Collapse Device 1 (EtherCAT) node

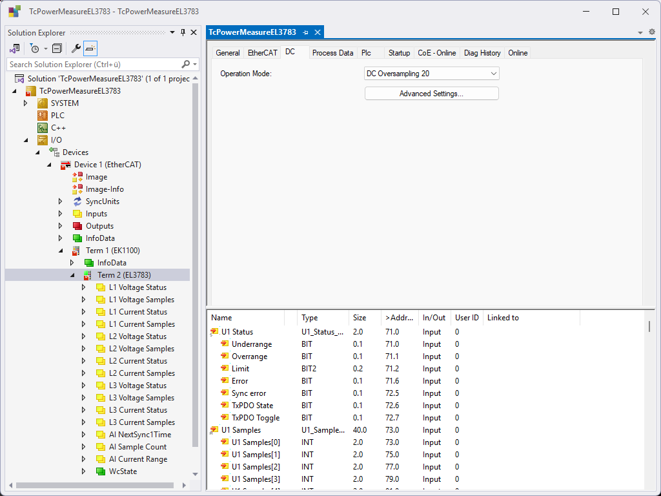click(49, 165)
